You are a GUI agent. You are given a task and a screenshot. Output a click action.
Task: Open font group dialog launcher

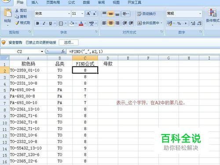click(x=96, y=32)
